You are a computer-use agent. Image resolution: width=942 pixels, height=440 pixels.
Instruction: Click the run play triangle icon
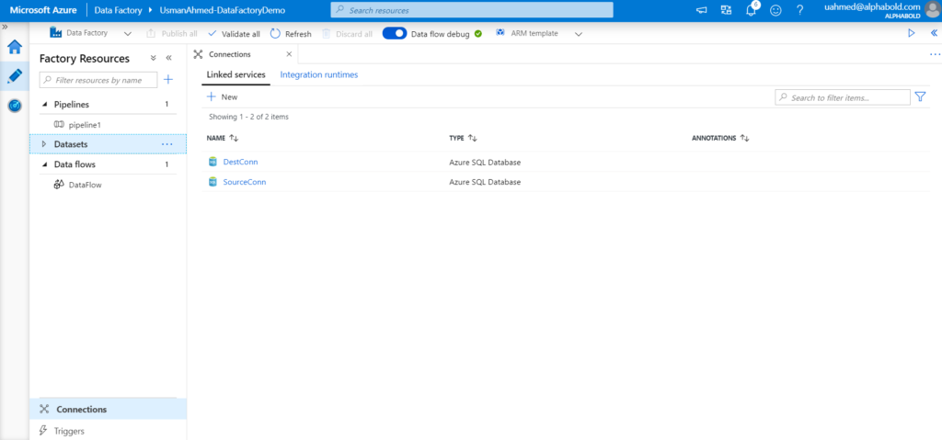pyautogui.click(x=912, y=34)
